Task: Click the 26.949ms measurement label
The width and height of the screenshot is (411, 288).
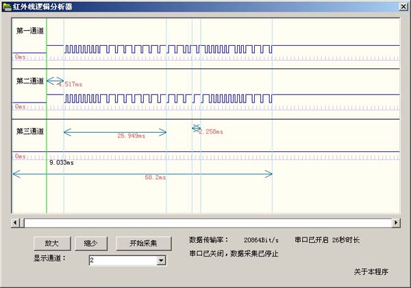Action: tap(131, 135)
